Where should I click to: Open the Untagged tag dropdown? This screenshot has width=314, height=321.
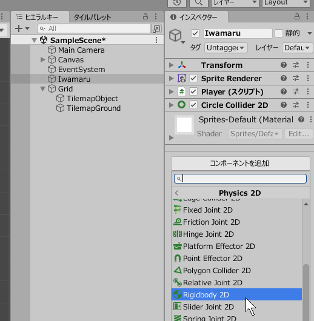click(x=226, y=48)
